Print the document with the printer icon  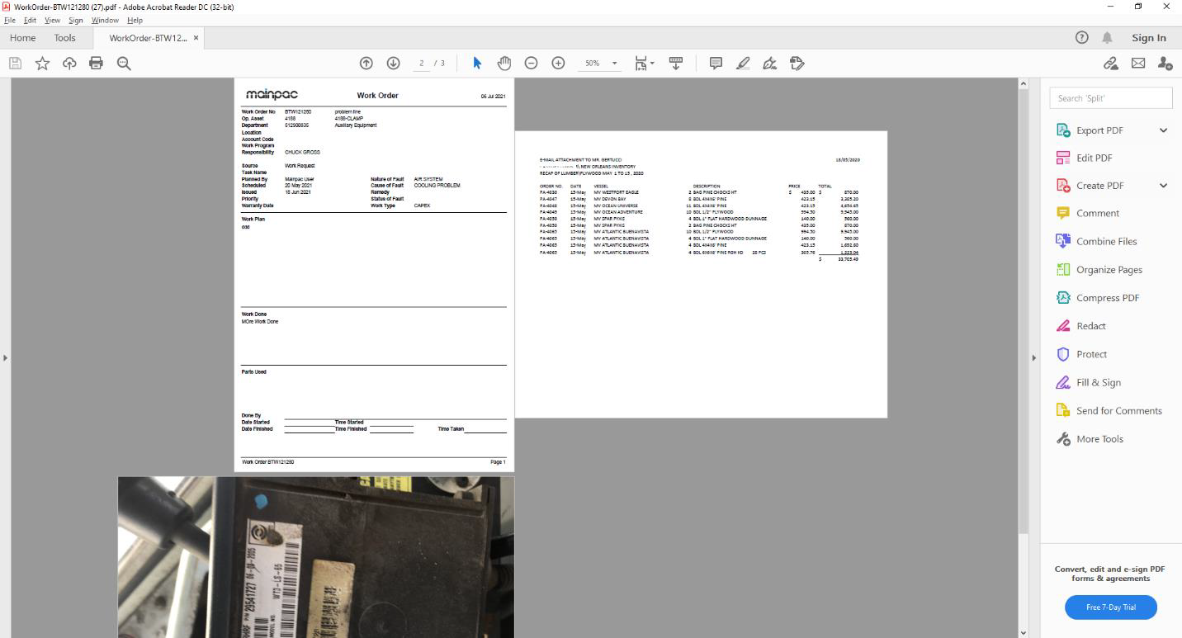[97, 64]
